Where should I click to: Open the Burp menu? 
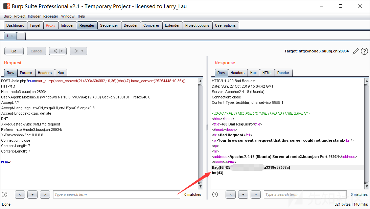click(x=7, y=16)
